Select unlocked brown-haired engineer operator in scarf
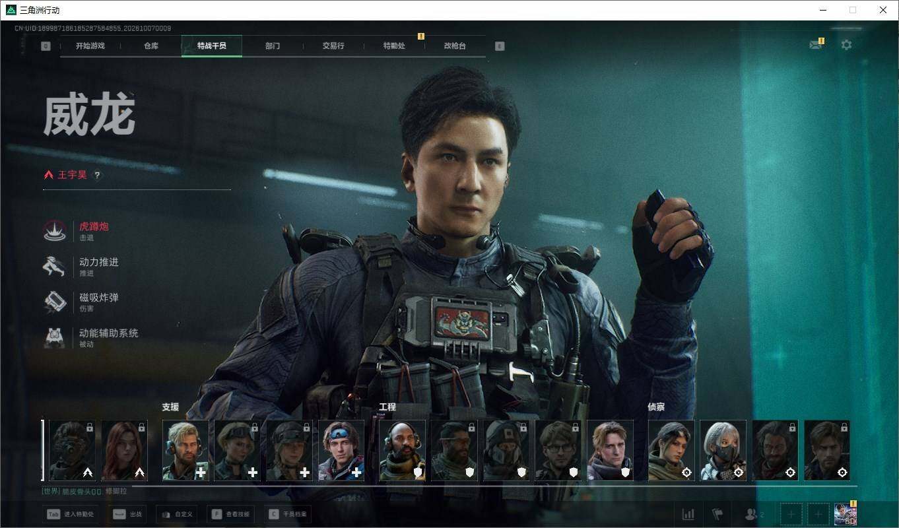This screenshot has height=528, width=899. 610,450
